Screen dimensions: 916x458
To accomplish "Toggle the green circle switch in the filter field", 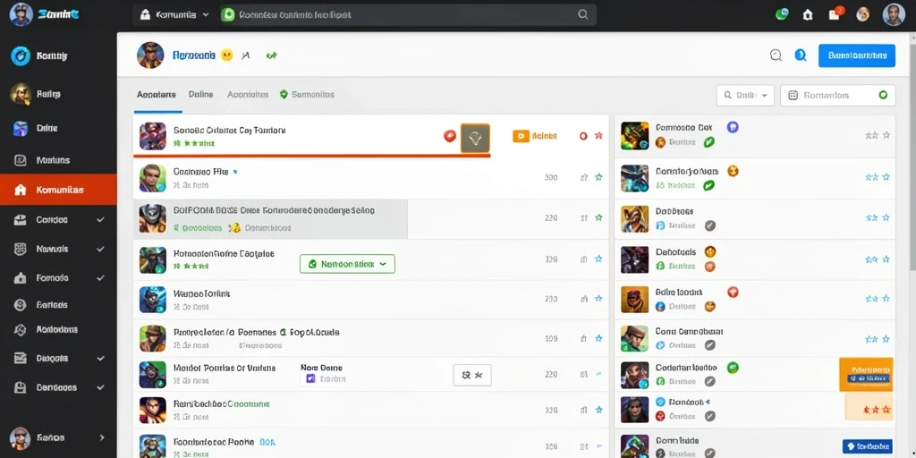I will (883, 95).
